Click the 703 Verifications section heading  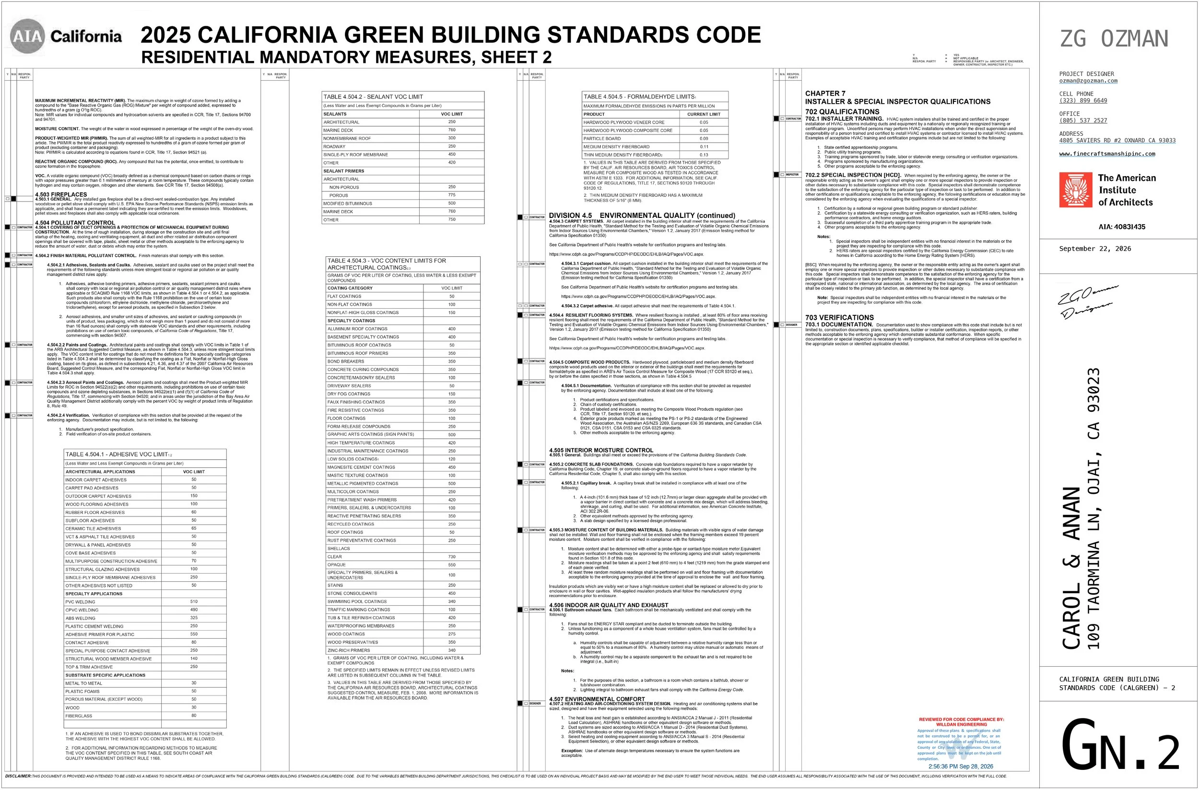pyautogui.click(x=839, y=318)
